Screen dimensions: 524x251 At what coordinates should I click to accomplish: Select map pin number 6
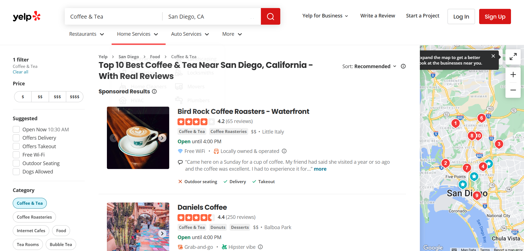pos(481,118)
